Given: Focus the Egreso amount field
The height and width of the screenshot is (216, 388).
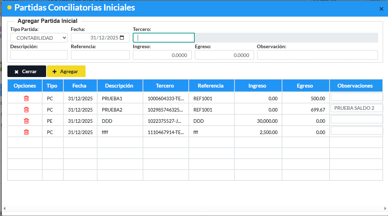Looking at the screenshot, I should tap(224, 55).
